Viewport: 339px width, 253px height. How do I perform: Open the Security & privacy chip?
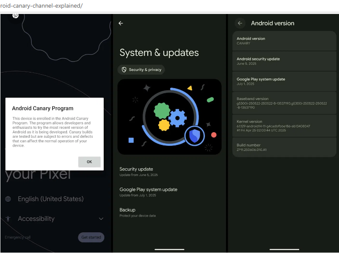[141, 70]
